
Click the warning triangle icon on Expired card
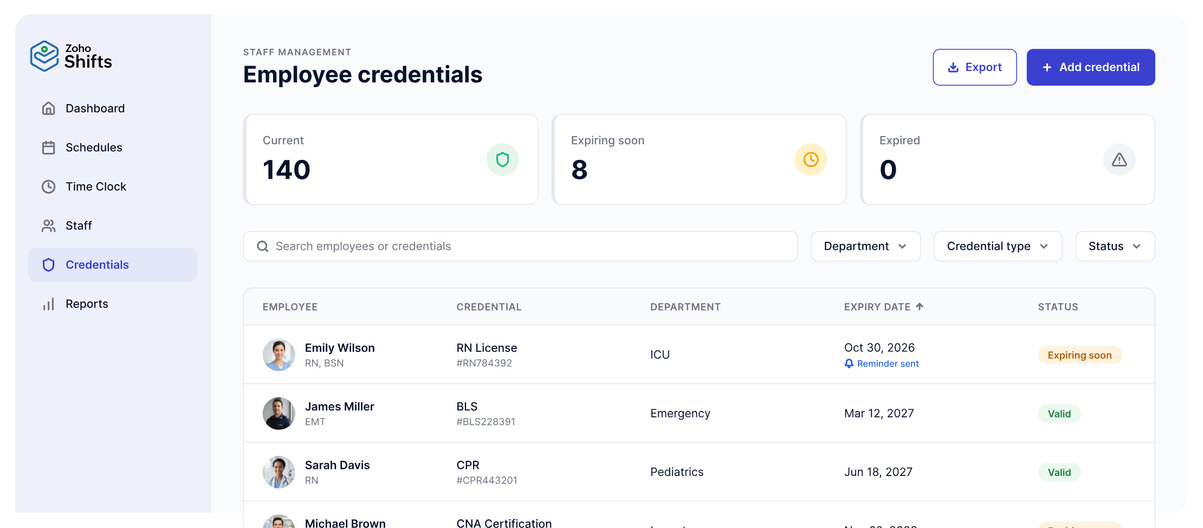(x=1119, y=159)
